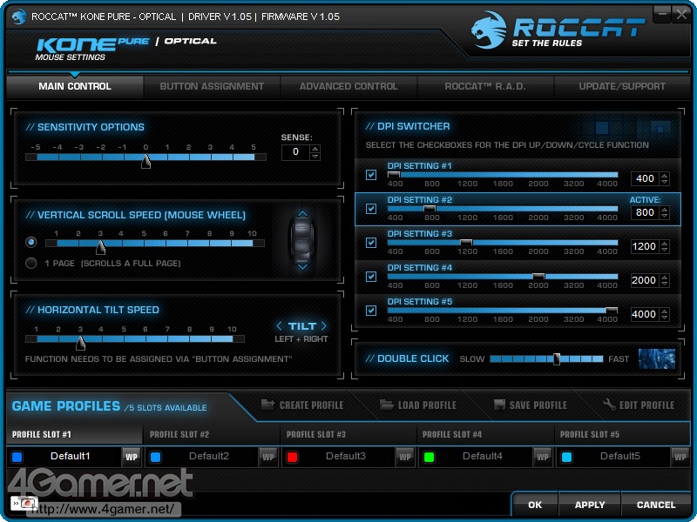Select 1 Page scroll radio button
Viewport: 697px width, 522px height.
pyautogui.click(x=31, y=264)
